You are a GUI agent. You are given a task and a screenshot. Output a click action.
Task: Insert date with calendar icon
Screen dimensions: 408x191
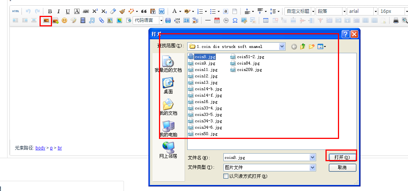[x=217, y=20]
